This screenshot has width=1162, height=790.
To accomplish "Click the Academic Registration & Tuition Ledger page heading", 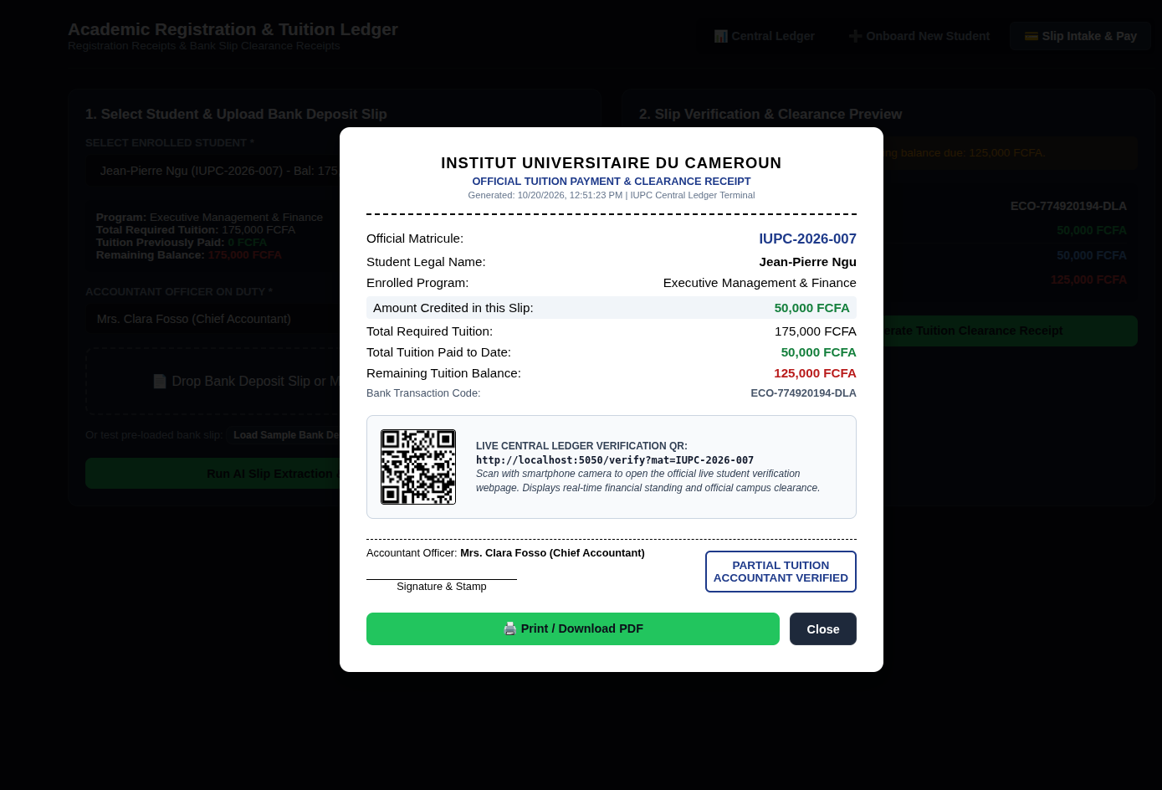I will [233, 29].
